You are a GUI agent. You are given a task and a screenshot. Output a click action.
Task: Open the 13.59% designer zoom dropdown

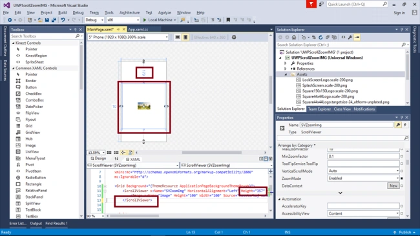[96, 153]
